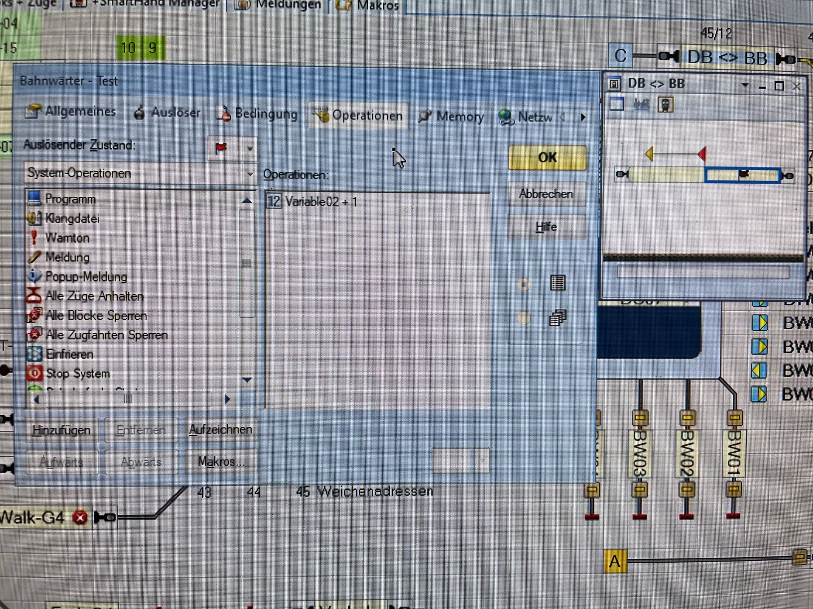Click the red X next to Walk-G4
813x609 pixels.
[x=80, y=517]
